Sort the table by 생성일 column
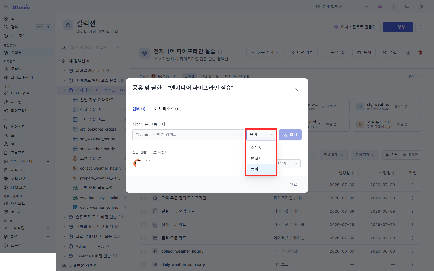434x271 pixels. pos(346,173)
